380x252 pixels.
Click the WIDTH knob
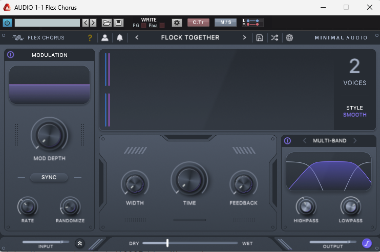tap(135, 184)
